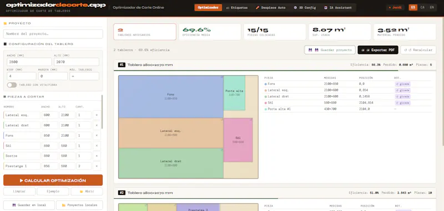
Task: Click the Margen (mm) field
Action: pyautogui.click(x=53, y=76)
